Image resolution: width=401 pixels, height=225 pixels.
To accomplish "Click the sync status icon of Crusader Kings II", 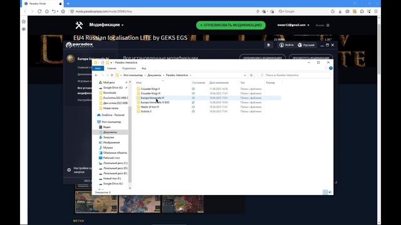I will [194, 89].
